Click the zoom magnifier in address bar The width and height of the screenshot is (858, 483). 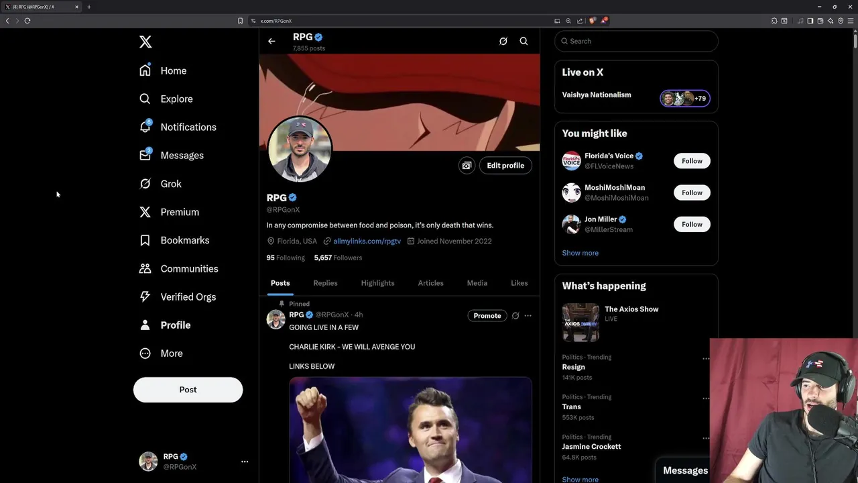[x=568, y=21]
